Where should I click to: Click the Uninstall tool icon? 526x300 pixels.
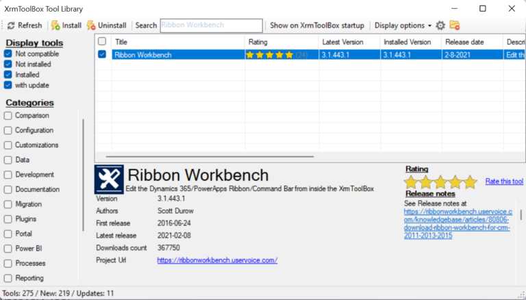coord(91,25)
